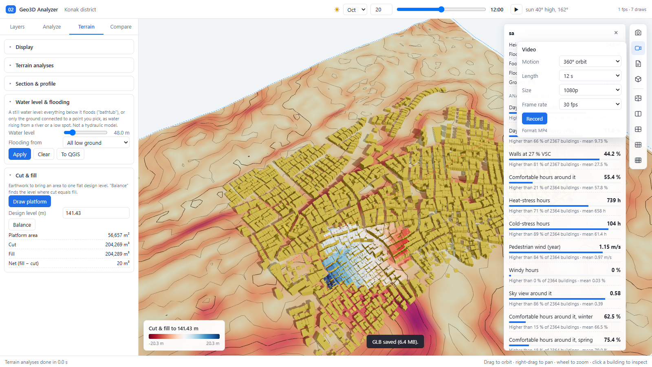The height and width of the screenshot is (367, 652).
Task: Expand the Terrain analyses section
Action: (x=69, y=65)
